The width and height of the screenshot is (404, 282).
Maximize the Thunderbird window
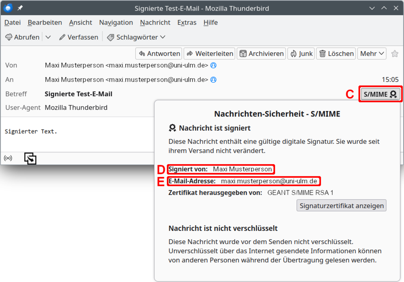point(384,8)
